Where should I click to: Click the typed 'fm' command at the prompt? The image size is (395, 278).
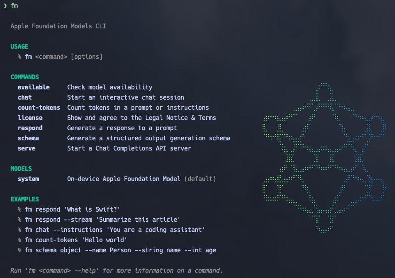14,6
